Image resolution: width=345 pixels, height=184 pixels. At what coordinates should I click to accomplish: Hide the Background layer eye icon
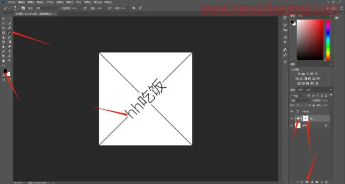click(292, 125)
